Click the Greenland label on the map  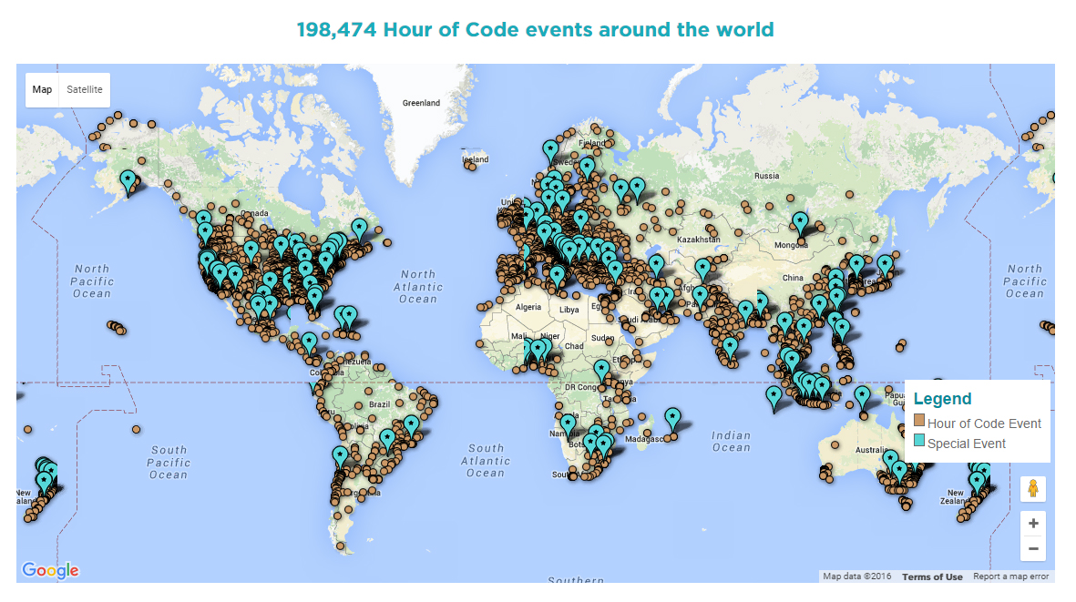[421, 103]
